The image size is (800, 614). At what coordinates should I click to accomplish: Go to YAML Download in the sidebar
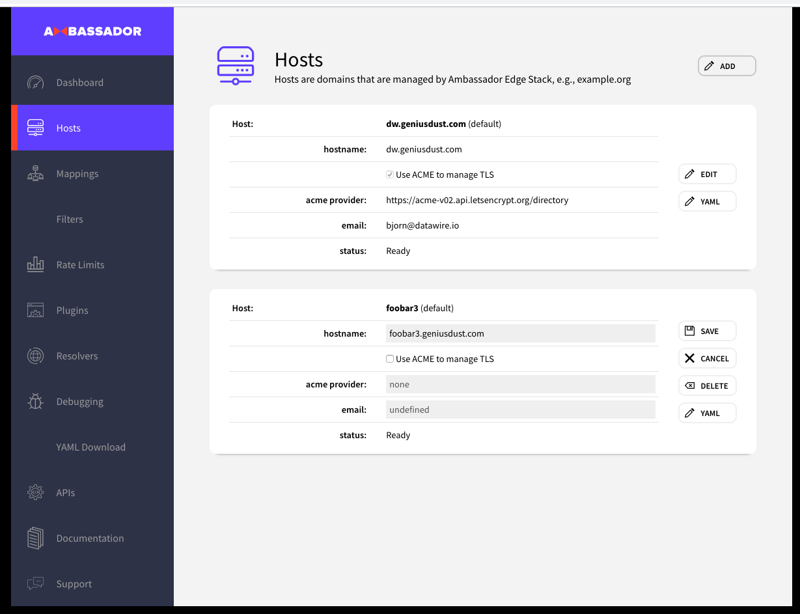[90, 447]
